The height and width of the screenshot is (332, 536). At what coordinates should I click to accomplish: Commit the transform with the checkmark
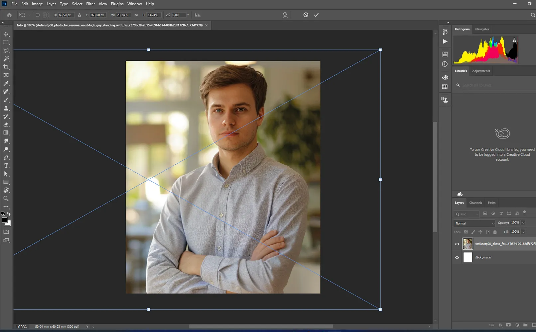click(x=316, y=15)
